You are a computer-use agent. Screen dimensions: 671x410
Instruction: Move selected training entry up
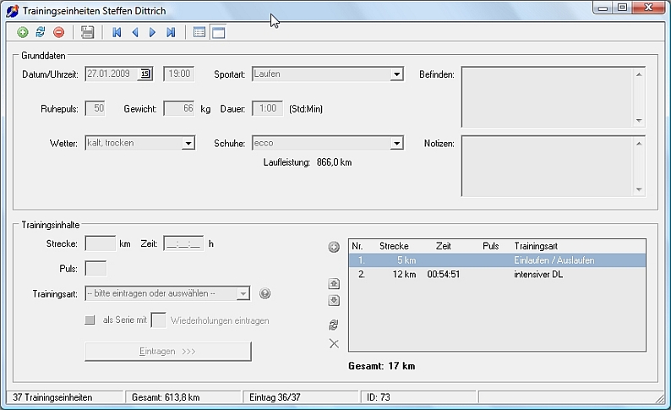[x=334, y=285]
